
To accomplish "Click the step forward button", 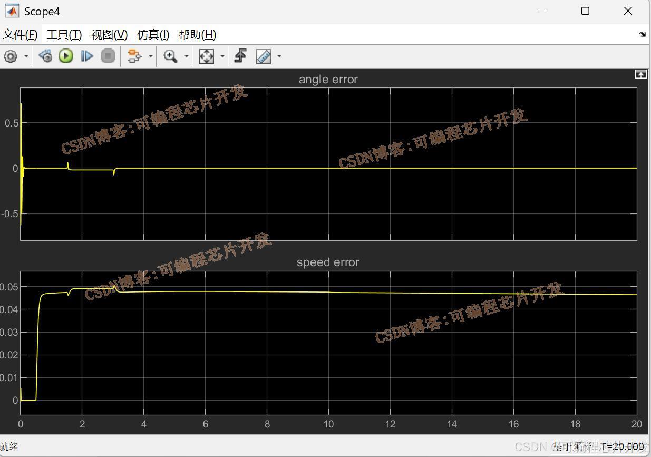I will 87,56.
